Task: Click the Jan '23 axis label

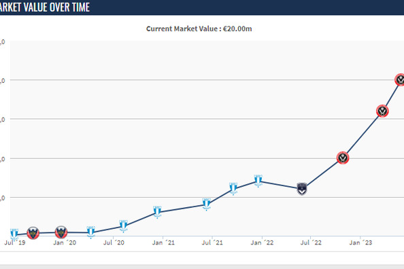Action: pyautogui.click(x=360, y=243)
